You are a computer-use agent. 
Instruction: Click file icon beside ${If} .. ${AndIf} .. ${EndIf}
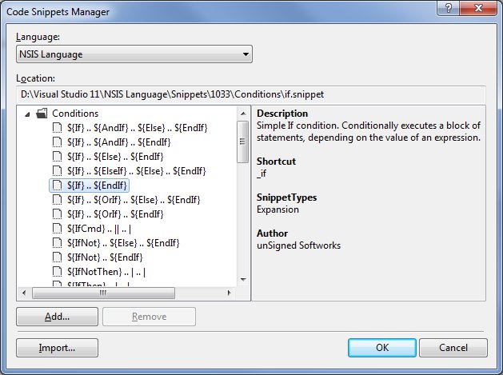click(x=57, y=142)
